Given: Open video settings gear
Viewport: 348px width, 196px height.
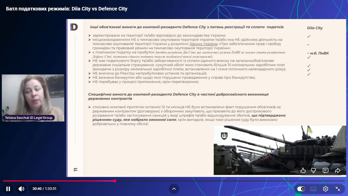Looking at the screenshot, I should point(325,189).
